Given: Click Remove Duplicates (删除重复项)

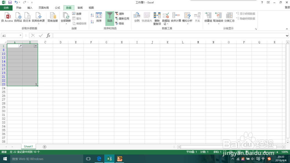Looking at the screenshot, I should 157,19.
